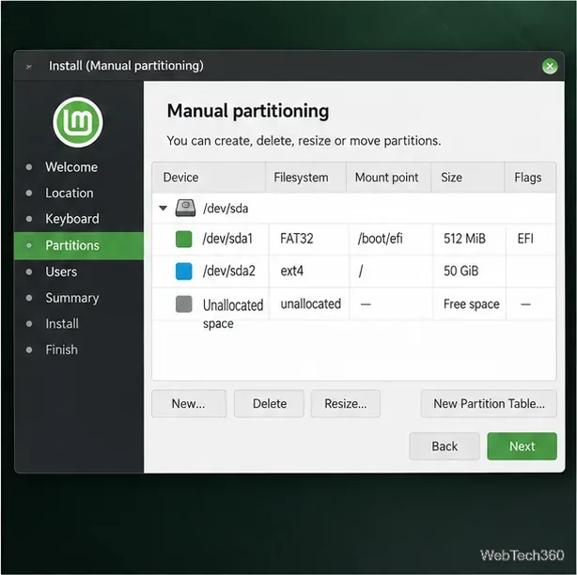Sort by the Mount point column header

pyautogui.click(x=388, y=178)
